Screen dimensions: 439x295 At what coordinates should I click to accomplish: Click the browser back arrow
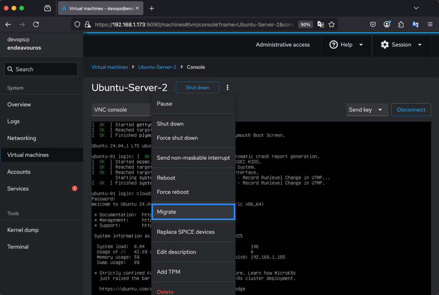(8, 24)
